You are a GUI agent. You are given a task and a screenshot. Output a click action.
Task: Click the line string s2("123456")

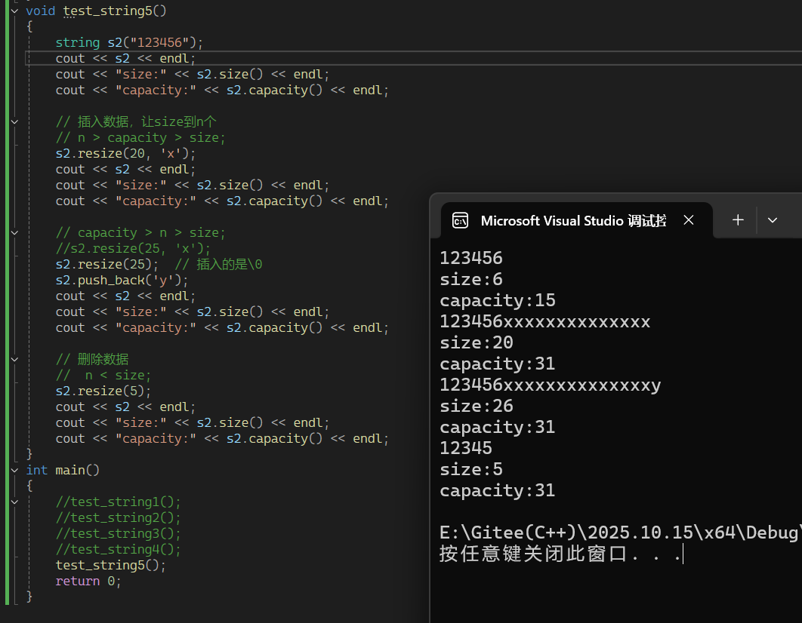click(129, 42)
